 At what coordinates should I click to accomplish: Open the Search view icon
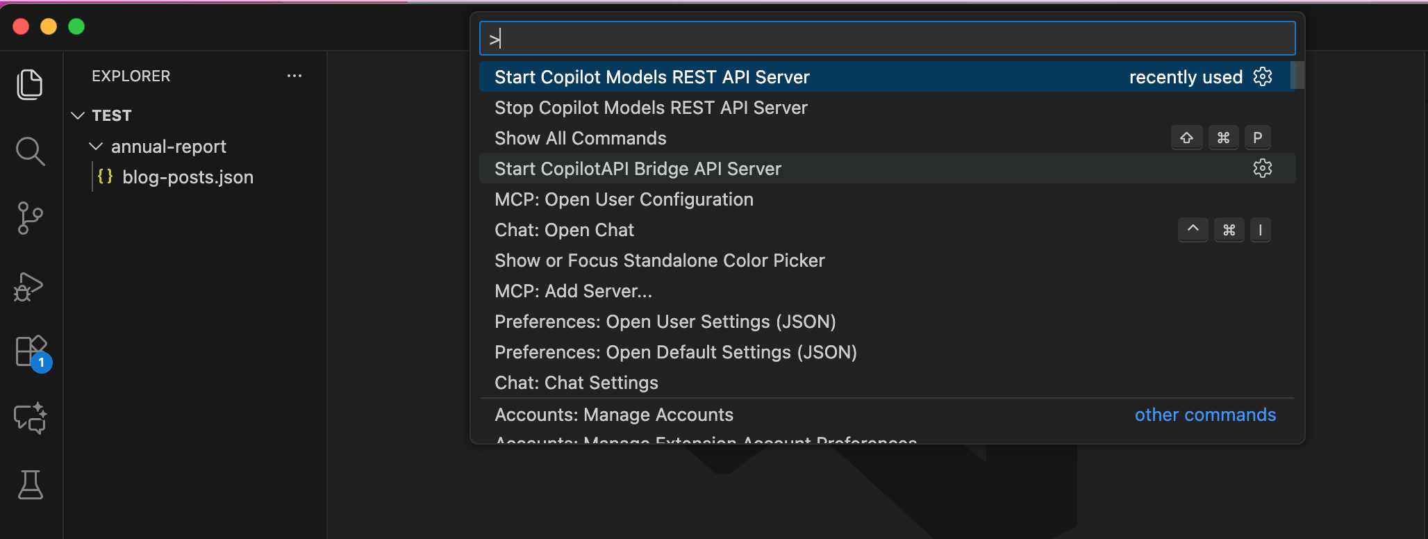pyautogui.click(x=30, y=151)
